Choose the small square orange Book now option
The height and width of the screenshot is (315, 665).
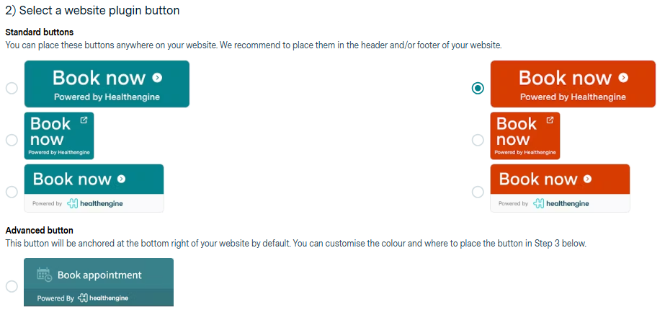[478, 140]
